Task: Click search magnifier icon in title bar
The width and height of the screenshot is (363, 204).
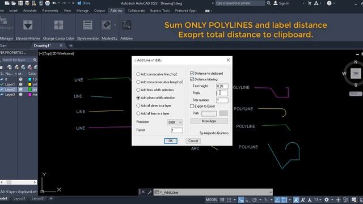Action: tap(268, 3)
